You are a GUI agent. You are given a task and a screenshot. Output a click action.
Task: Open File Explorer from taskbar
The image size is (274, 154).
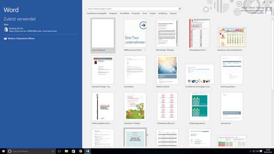point(66,151)
